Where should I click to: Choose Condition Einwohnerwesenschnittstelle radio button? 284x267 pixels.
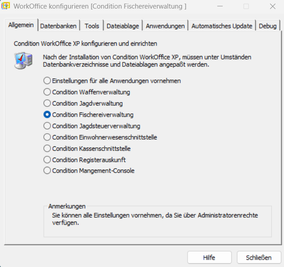coord(47,137)
